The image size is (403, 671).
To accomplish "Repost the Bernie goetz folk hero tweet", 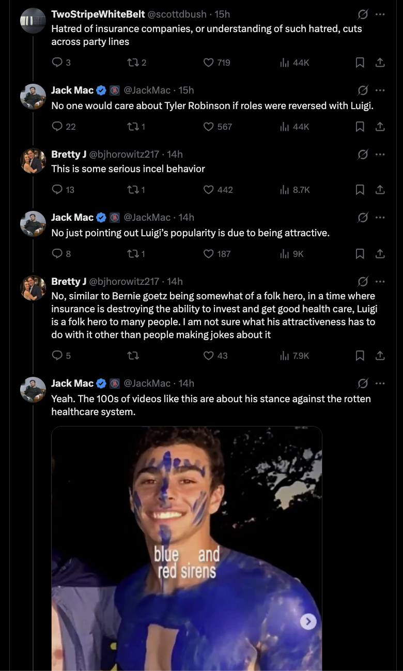I will pos(133,356).
